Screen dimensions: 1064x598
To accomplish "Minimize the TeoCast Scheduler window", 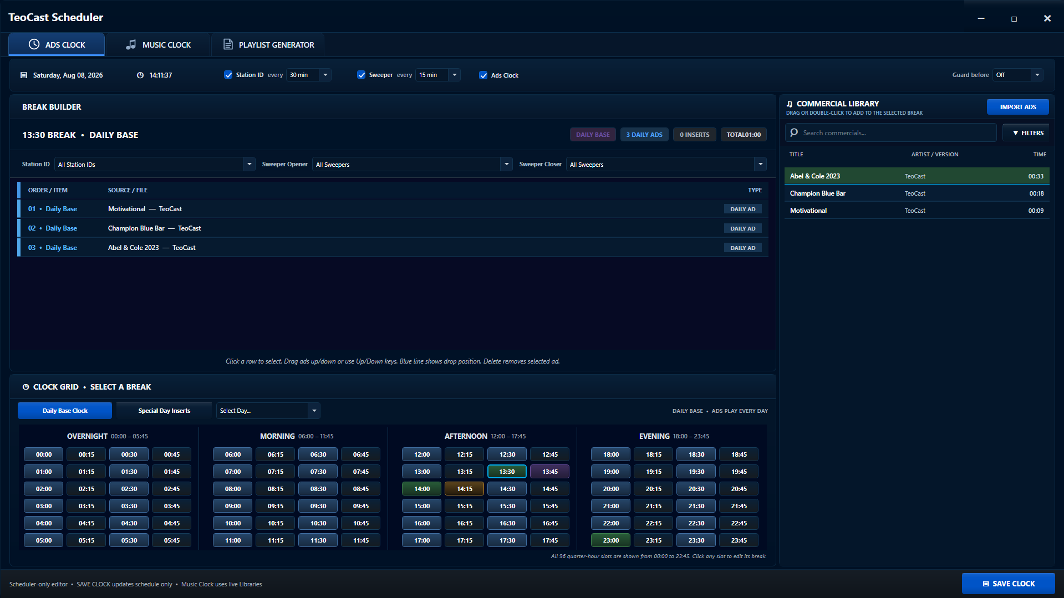I will [x=981, y=18].
